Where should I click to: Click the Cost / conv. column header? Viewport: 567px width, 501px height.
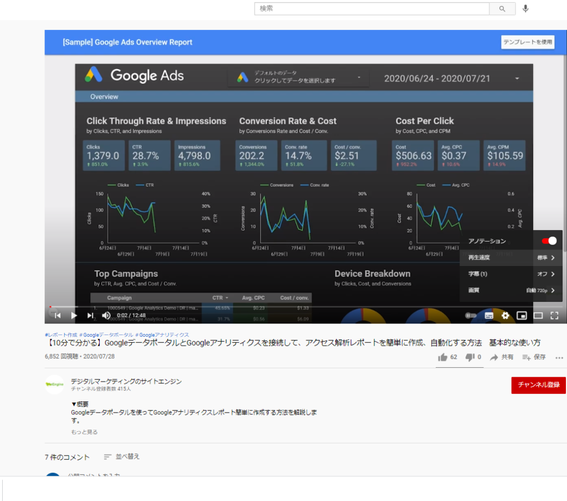coord(295,298)
